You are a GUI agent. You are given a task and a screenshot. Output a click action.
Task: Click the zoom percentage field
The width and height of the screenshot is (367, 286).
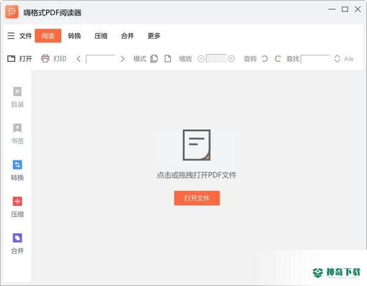pos(217,59)
